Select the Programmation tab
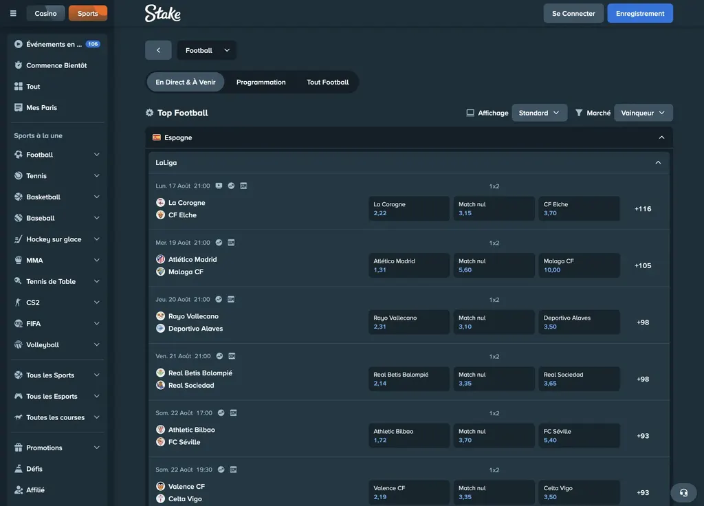Viewport: 704px width, 506px height. pos(261,82)
